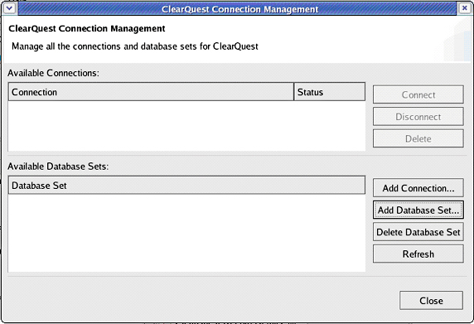Click the bold ClearQuest Connection Management heading

[x=87, y=28]
